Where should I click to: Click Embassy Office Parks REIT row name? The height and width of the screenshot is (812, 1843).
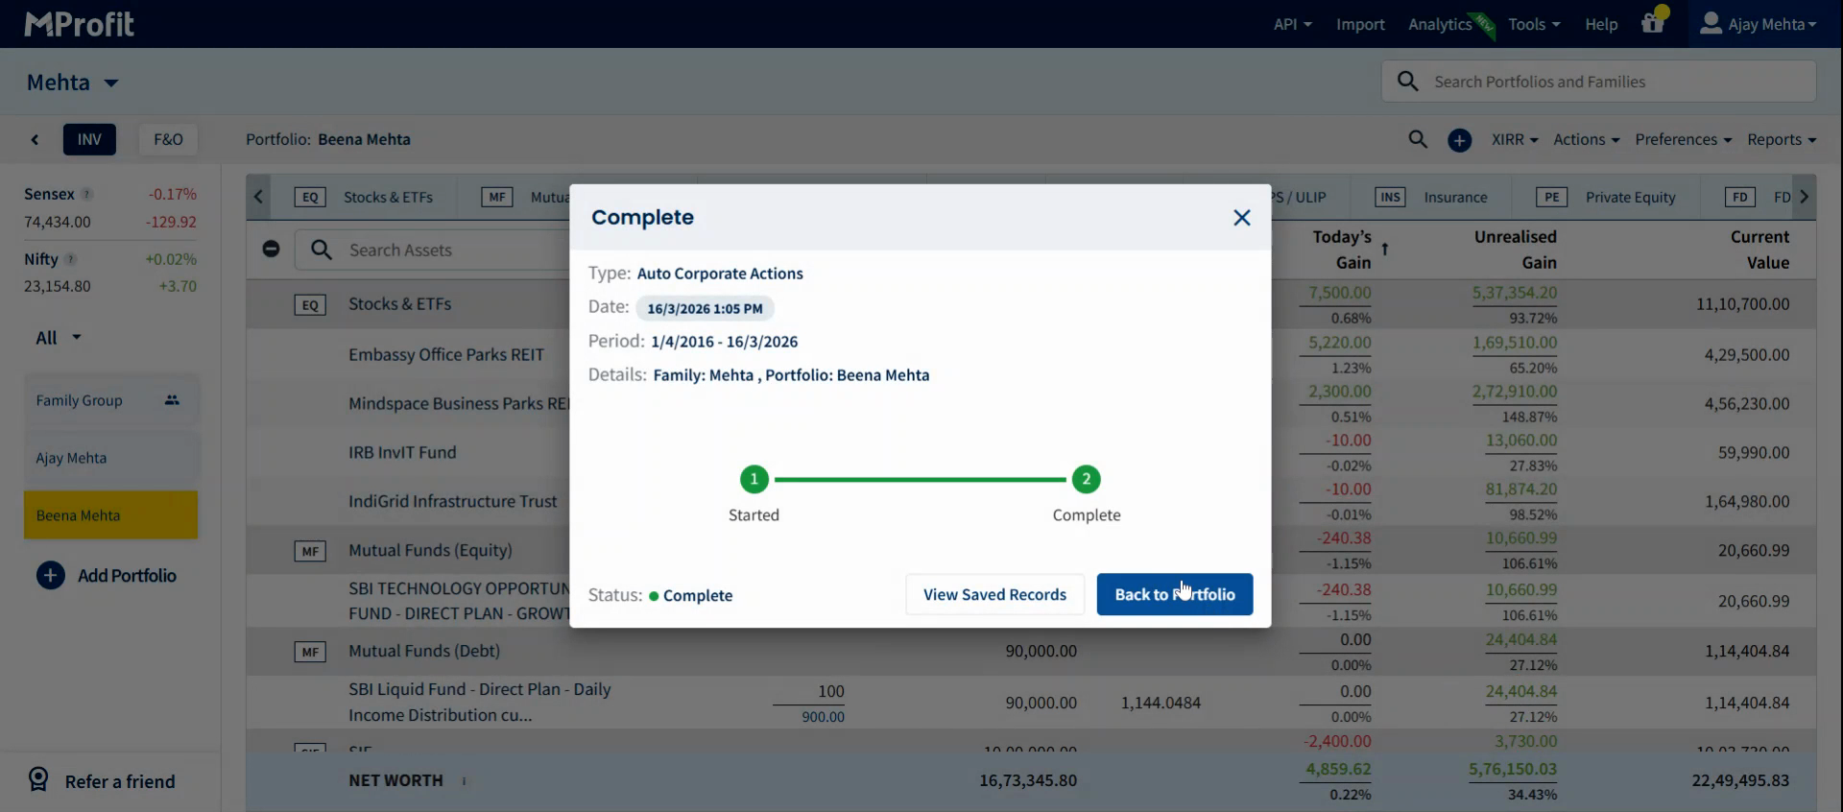click(x=446, y=355)
